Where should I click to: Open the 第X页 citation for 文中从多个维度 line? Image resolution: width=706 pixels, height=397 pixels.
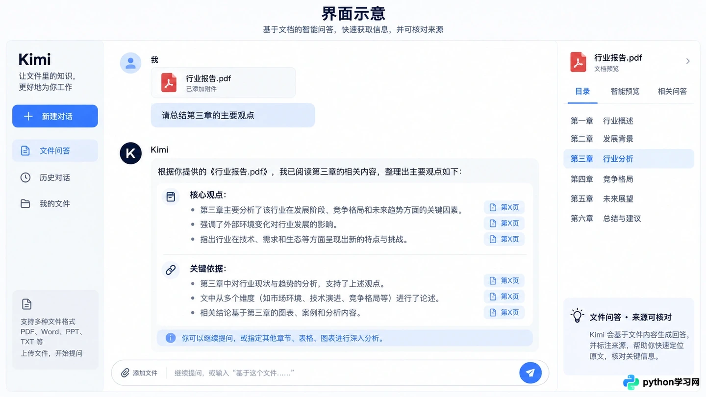click(504, 297)
